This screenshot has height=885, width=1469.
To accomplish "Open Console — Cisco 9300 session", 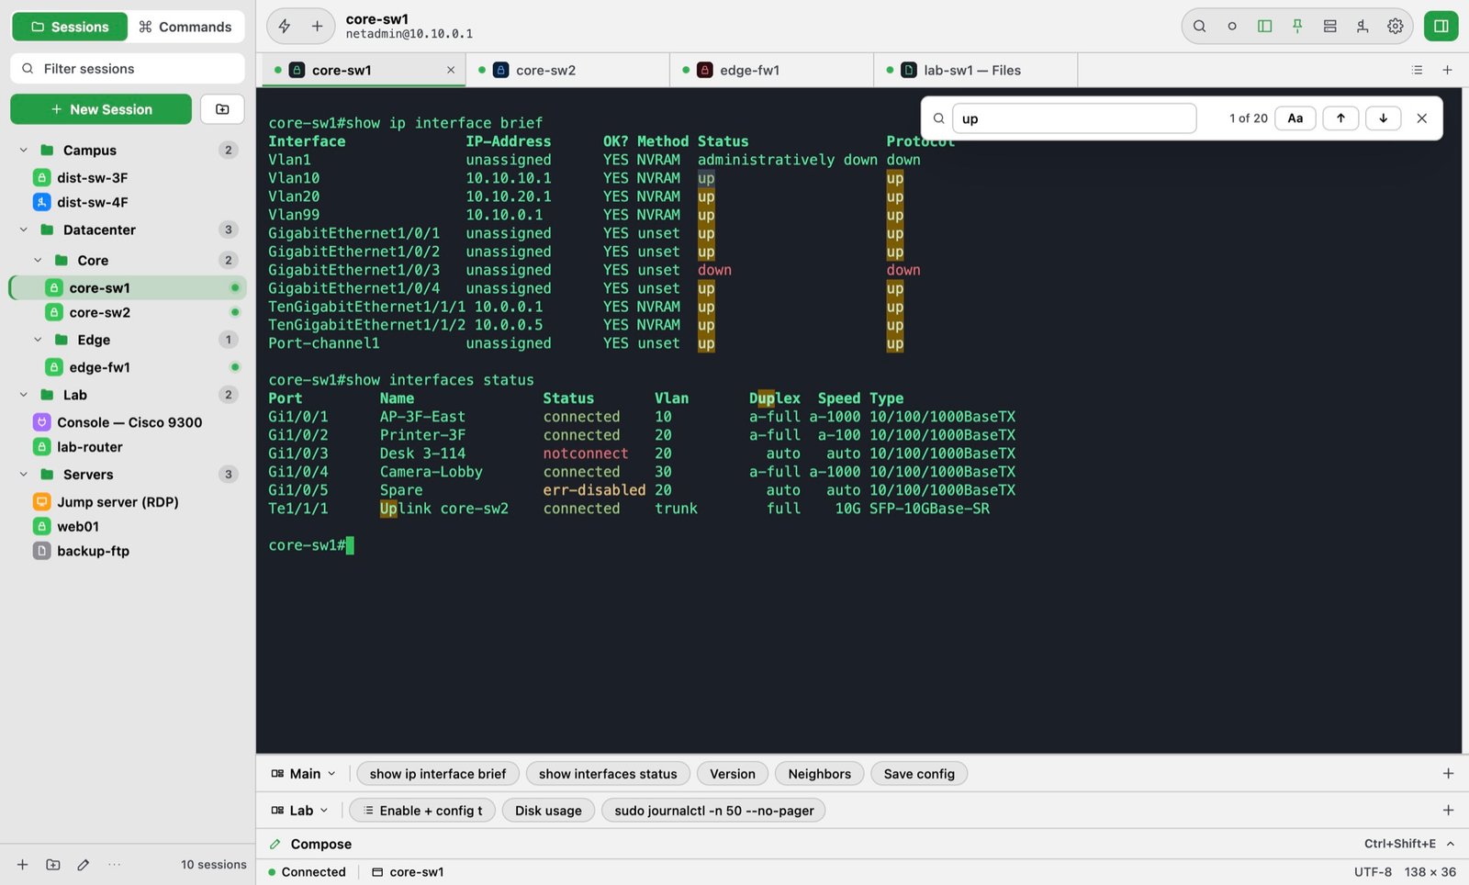I will pos(128,422).
